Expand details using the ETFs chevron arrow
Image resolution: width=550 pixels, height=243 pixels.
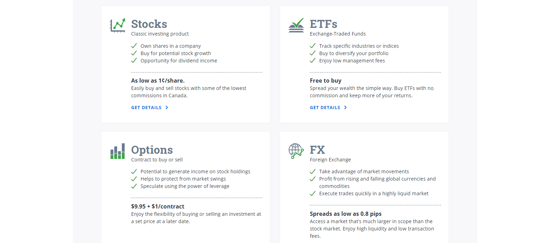click(346, 107)
